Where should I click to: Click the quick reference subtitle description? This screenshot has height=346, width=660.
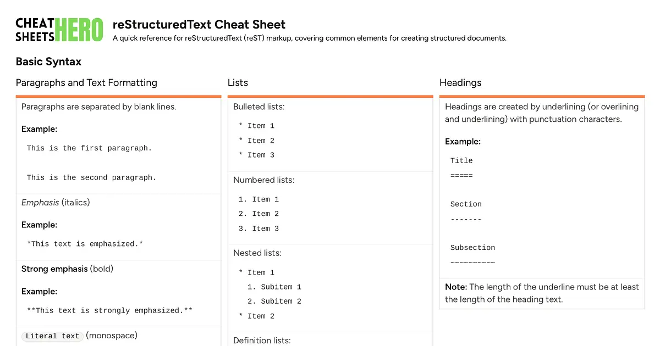[x=309, y=38]
